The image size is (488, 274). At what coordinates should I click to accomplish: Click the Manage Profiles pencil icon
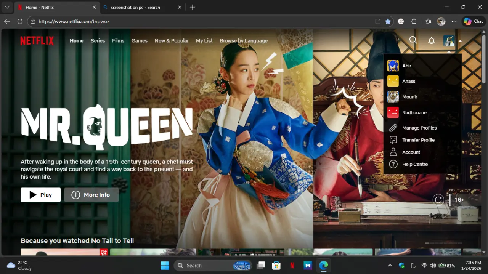point(393,128)
